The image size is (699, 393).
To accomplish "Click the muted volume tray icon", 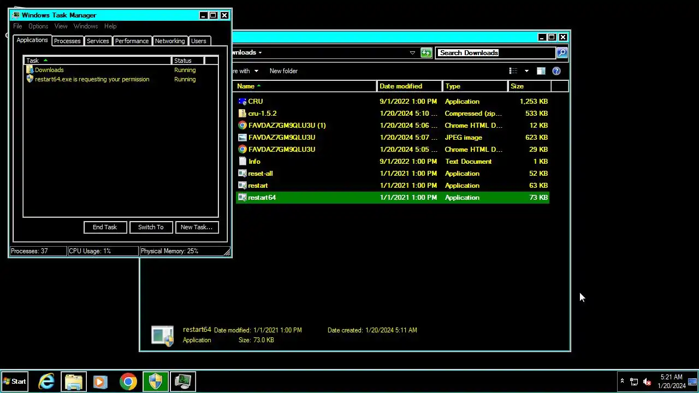I will tap(647, 382).
